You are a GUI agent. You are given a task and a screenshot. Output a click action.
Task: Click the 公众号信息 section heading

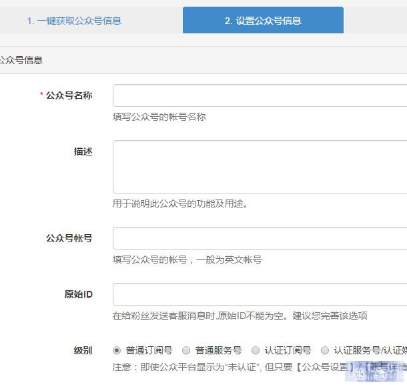click(21, 60)
